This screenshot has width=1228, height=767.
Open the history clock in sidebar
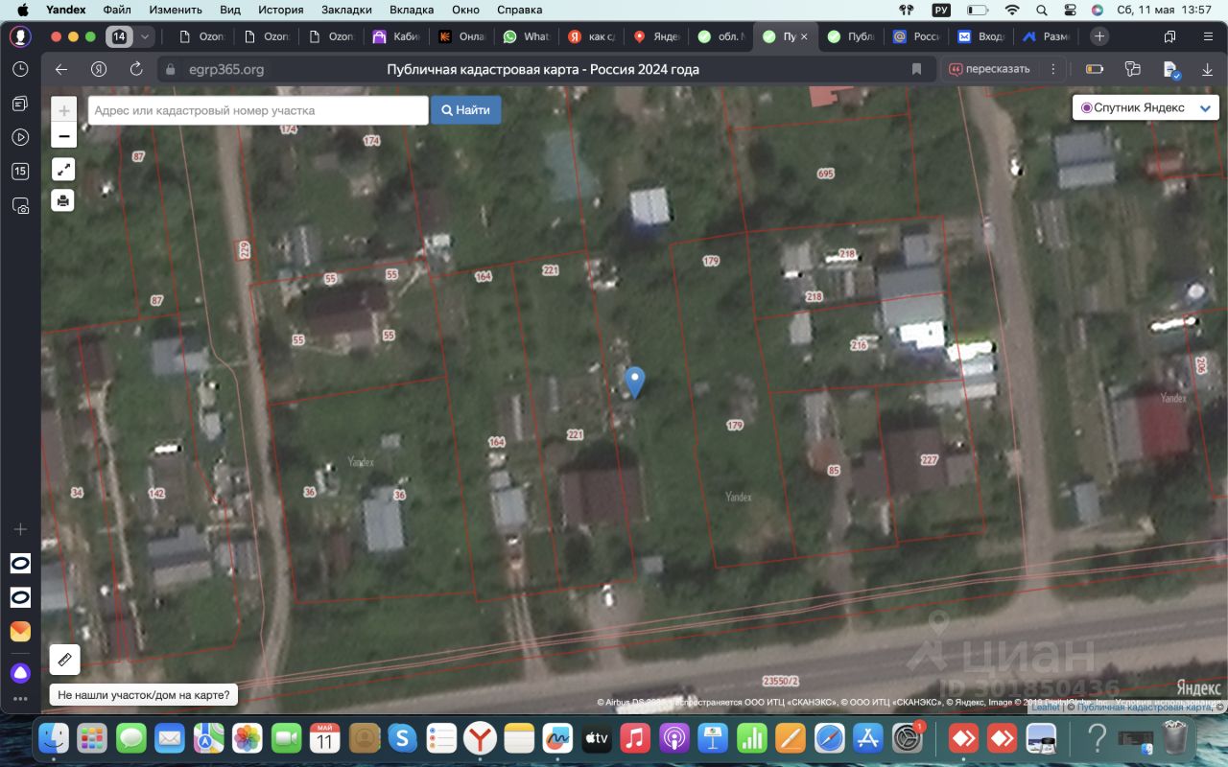[x=20, y=69]
